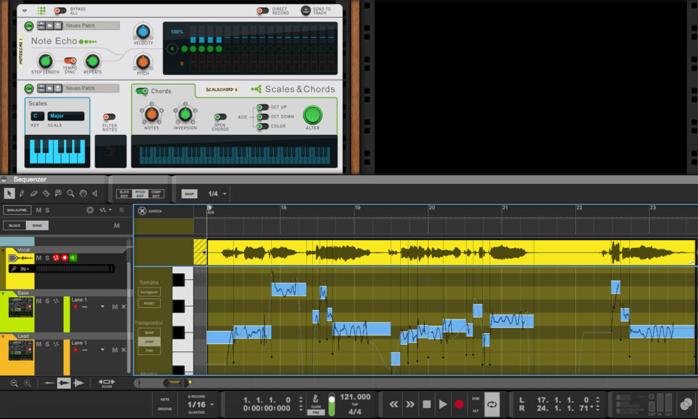Start playback with the transport Play button

[x=441, y=403]
